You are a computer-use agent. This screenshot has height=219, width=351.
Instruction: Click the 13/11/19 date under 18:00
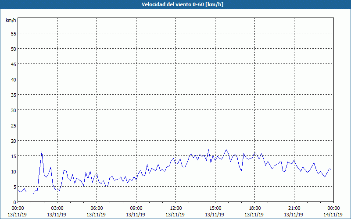[x=254, y=215]
